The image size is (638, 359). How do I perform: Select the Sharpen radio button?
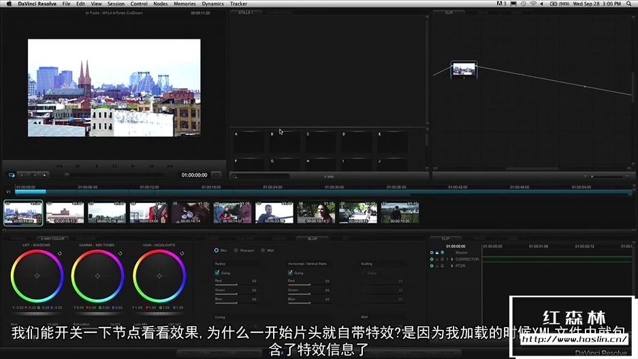point(236,250)
